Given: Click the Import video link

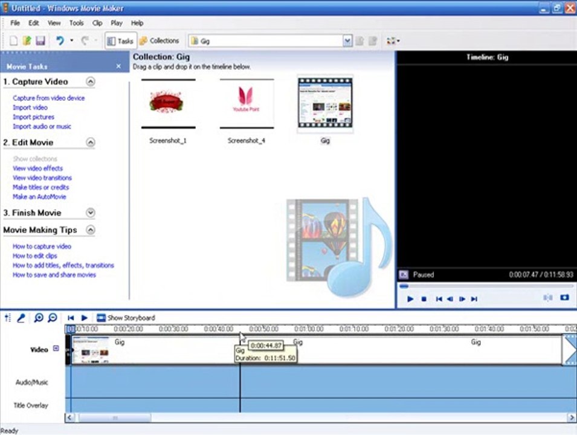Looking at the screenshot, I should click(x=30, y=108).
